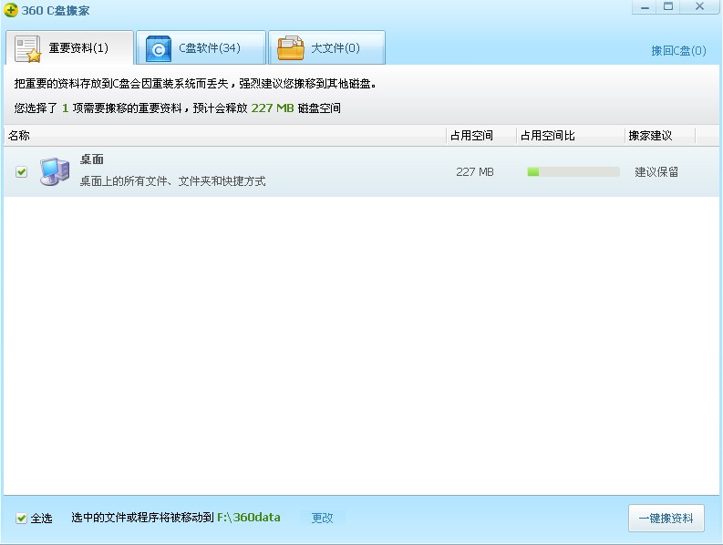Viewport: 723px width, 545px height.
Task: Click the 360 logo in the title bar
Action: pos(10,10)
